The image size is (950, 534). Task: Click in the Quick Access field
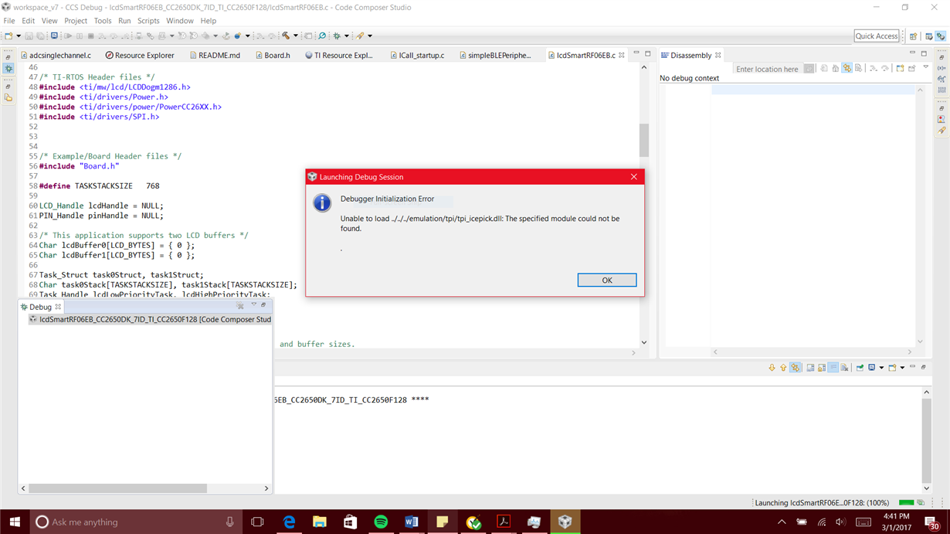[x=877, y=36]
